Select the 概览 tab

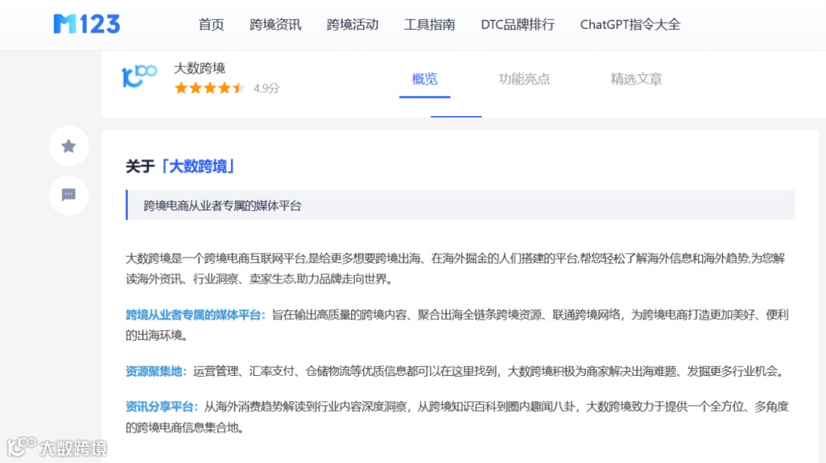click(x=424, y=79)
